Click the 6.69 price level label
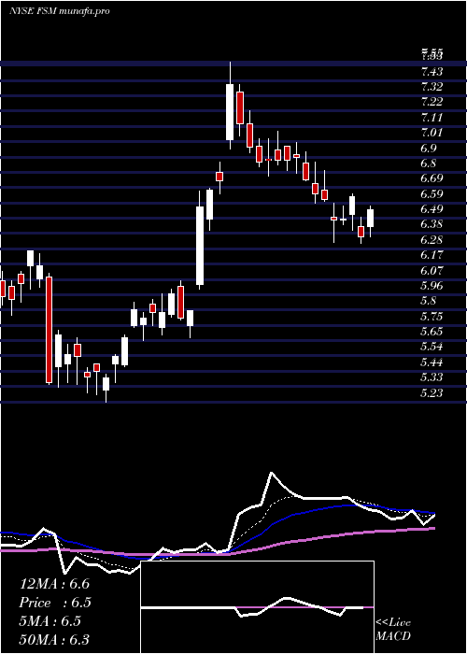The height and width of the screenshot is (654, 467). (432, 178)
